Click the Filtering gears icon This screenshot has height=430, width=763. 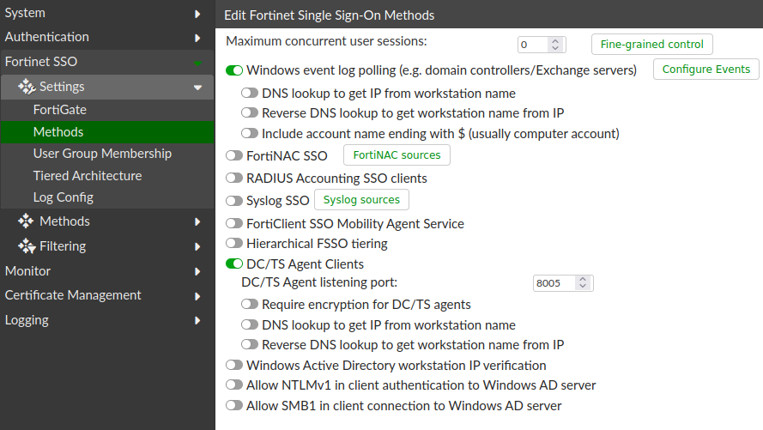tap(26, 246)
